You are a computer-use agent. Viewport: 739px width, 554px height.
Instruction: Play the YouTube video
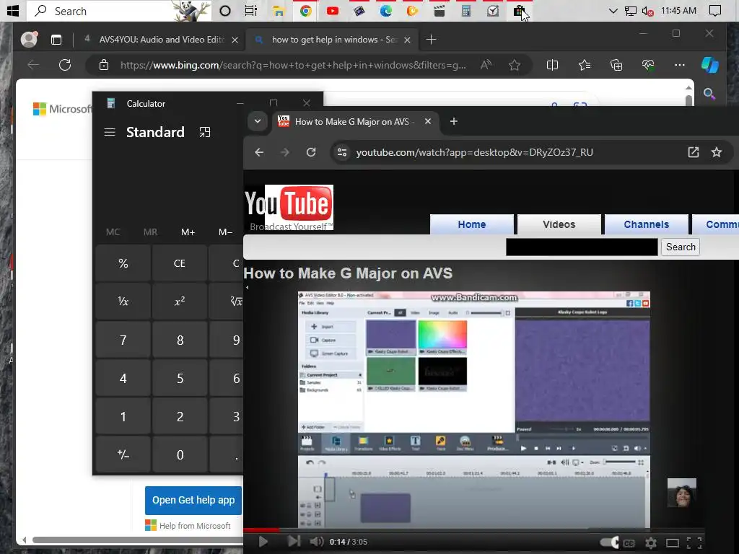(263, 542)
